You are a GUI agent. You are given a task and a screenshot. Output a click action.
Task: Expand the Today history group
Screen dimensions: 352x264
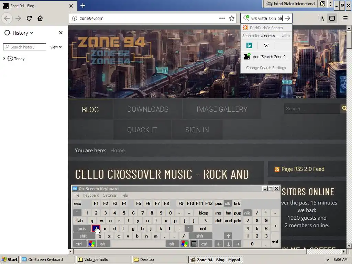4,58
